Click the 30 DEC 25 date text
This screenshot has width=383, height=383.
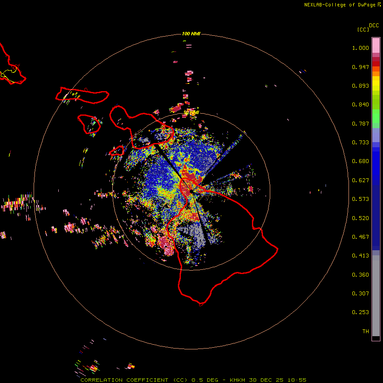pyautogui.click(x=266, y=380)
